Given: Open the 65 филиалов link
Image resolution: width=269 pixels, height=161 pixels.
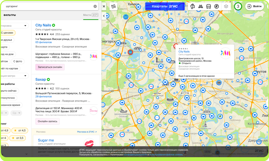Looking at the screenshot, I should (x=44, y=42).
